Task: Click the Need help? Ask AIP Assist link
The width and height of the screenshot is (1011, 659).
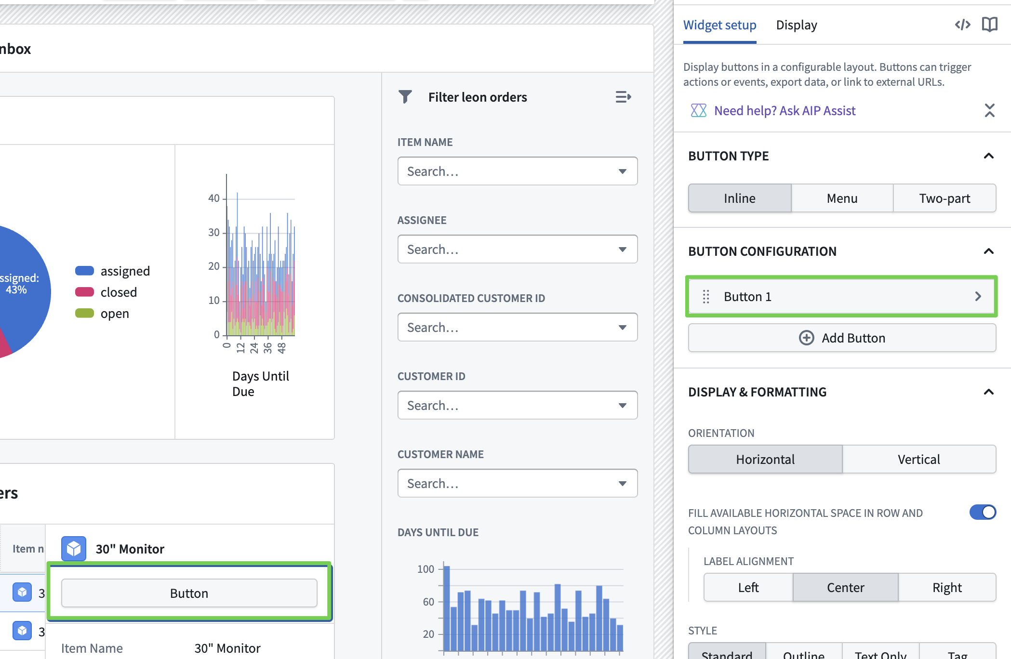Action: coord(785,111)
